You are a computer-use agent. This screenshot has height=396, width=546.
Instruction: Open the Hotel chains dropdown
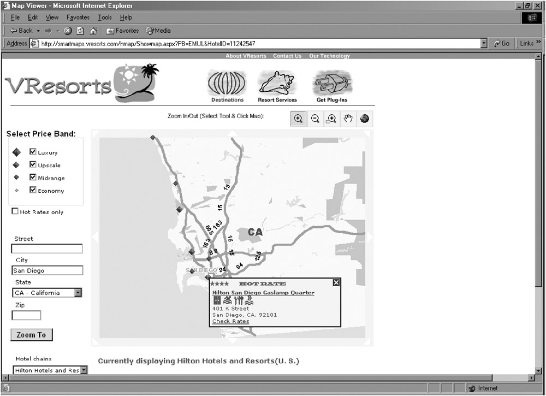pos(50,370)
